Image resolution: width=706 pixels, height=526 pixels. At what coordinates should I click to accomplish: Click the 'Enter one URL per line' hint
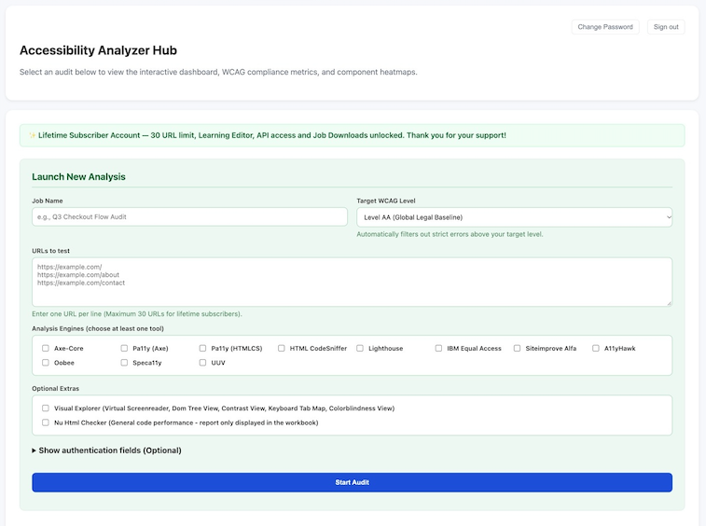137,314
